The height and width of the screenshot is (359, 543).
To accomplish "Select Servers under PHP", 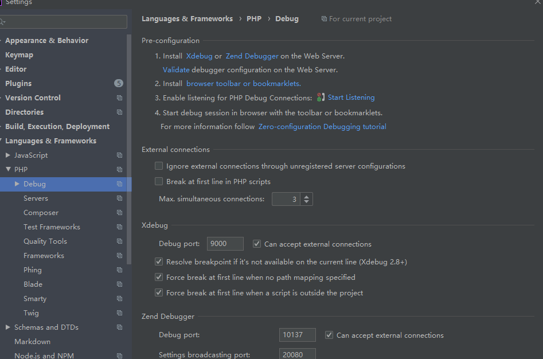I will [x=36, y=198].
